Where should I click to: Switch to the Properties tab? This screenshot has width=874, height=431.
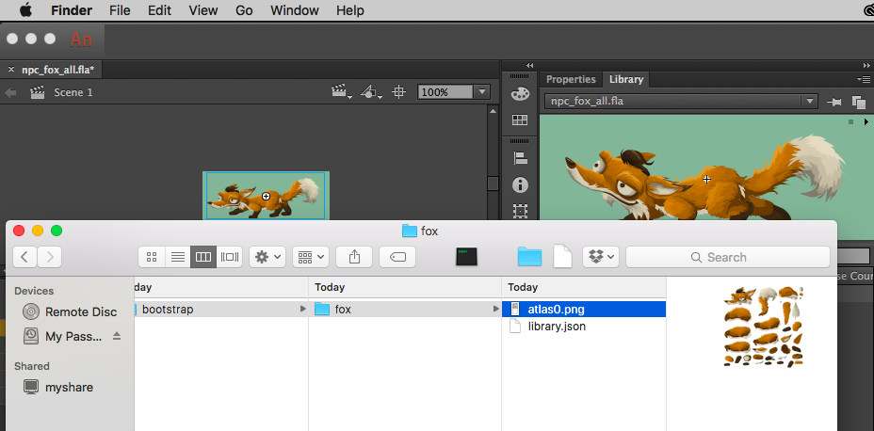coord(571,80)
